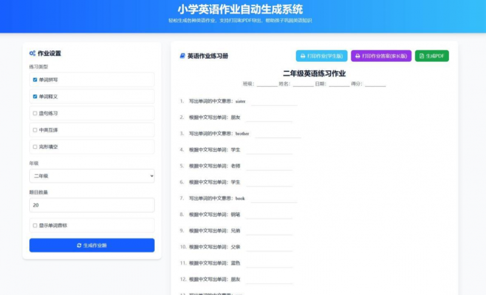The width and height of the screenshot is (486, 295).
Task: Click the 班级 blank on the worksheet
Action: tap(266, 84)
